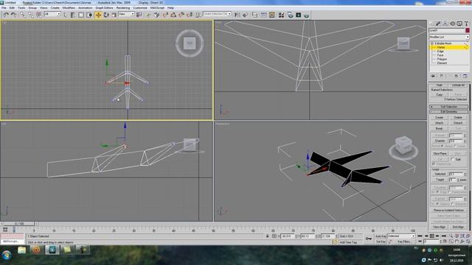Image resolution: width=472 pixels, height=265 pixels.
Task: Click Weld Selected button
Action: pos(440,174)
